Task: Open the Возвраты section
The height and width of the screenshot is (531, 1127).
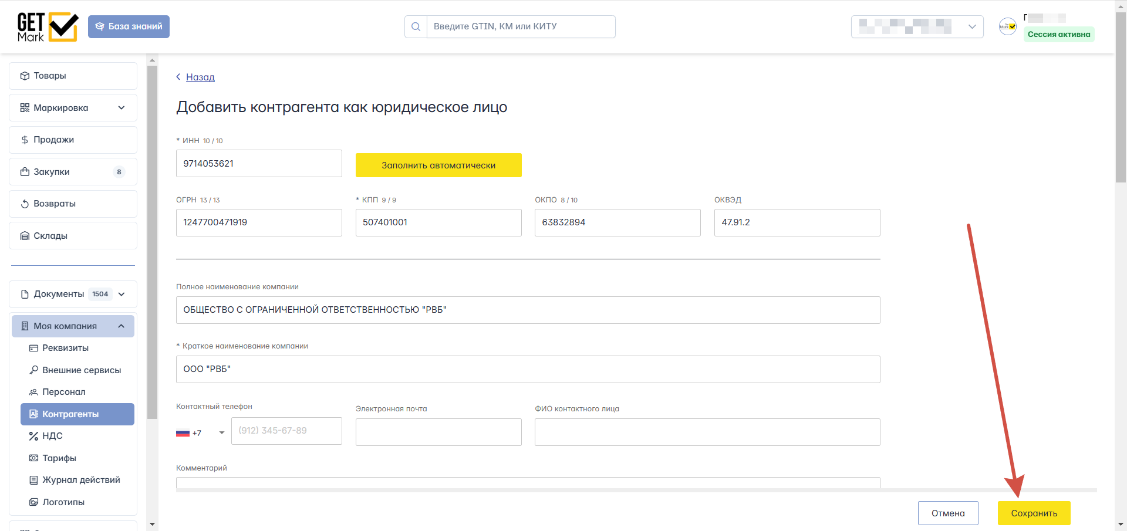Action: click(73, 204)
